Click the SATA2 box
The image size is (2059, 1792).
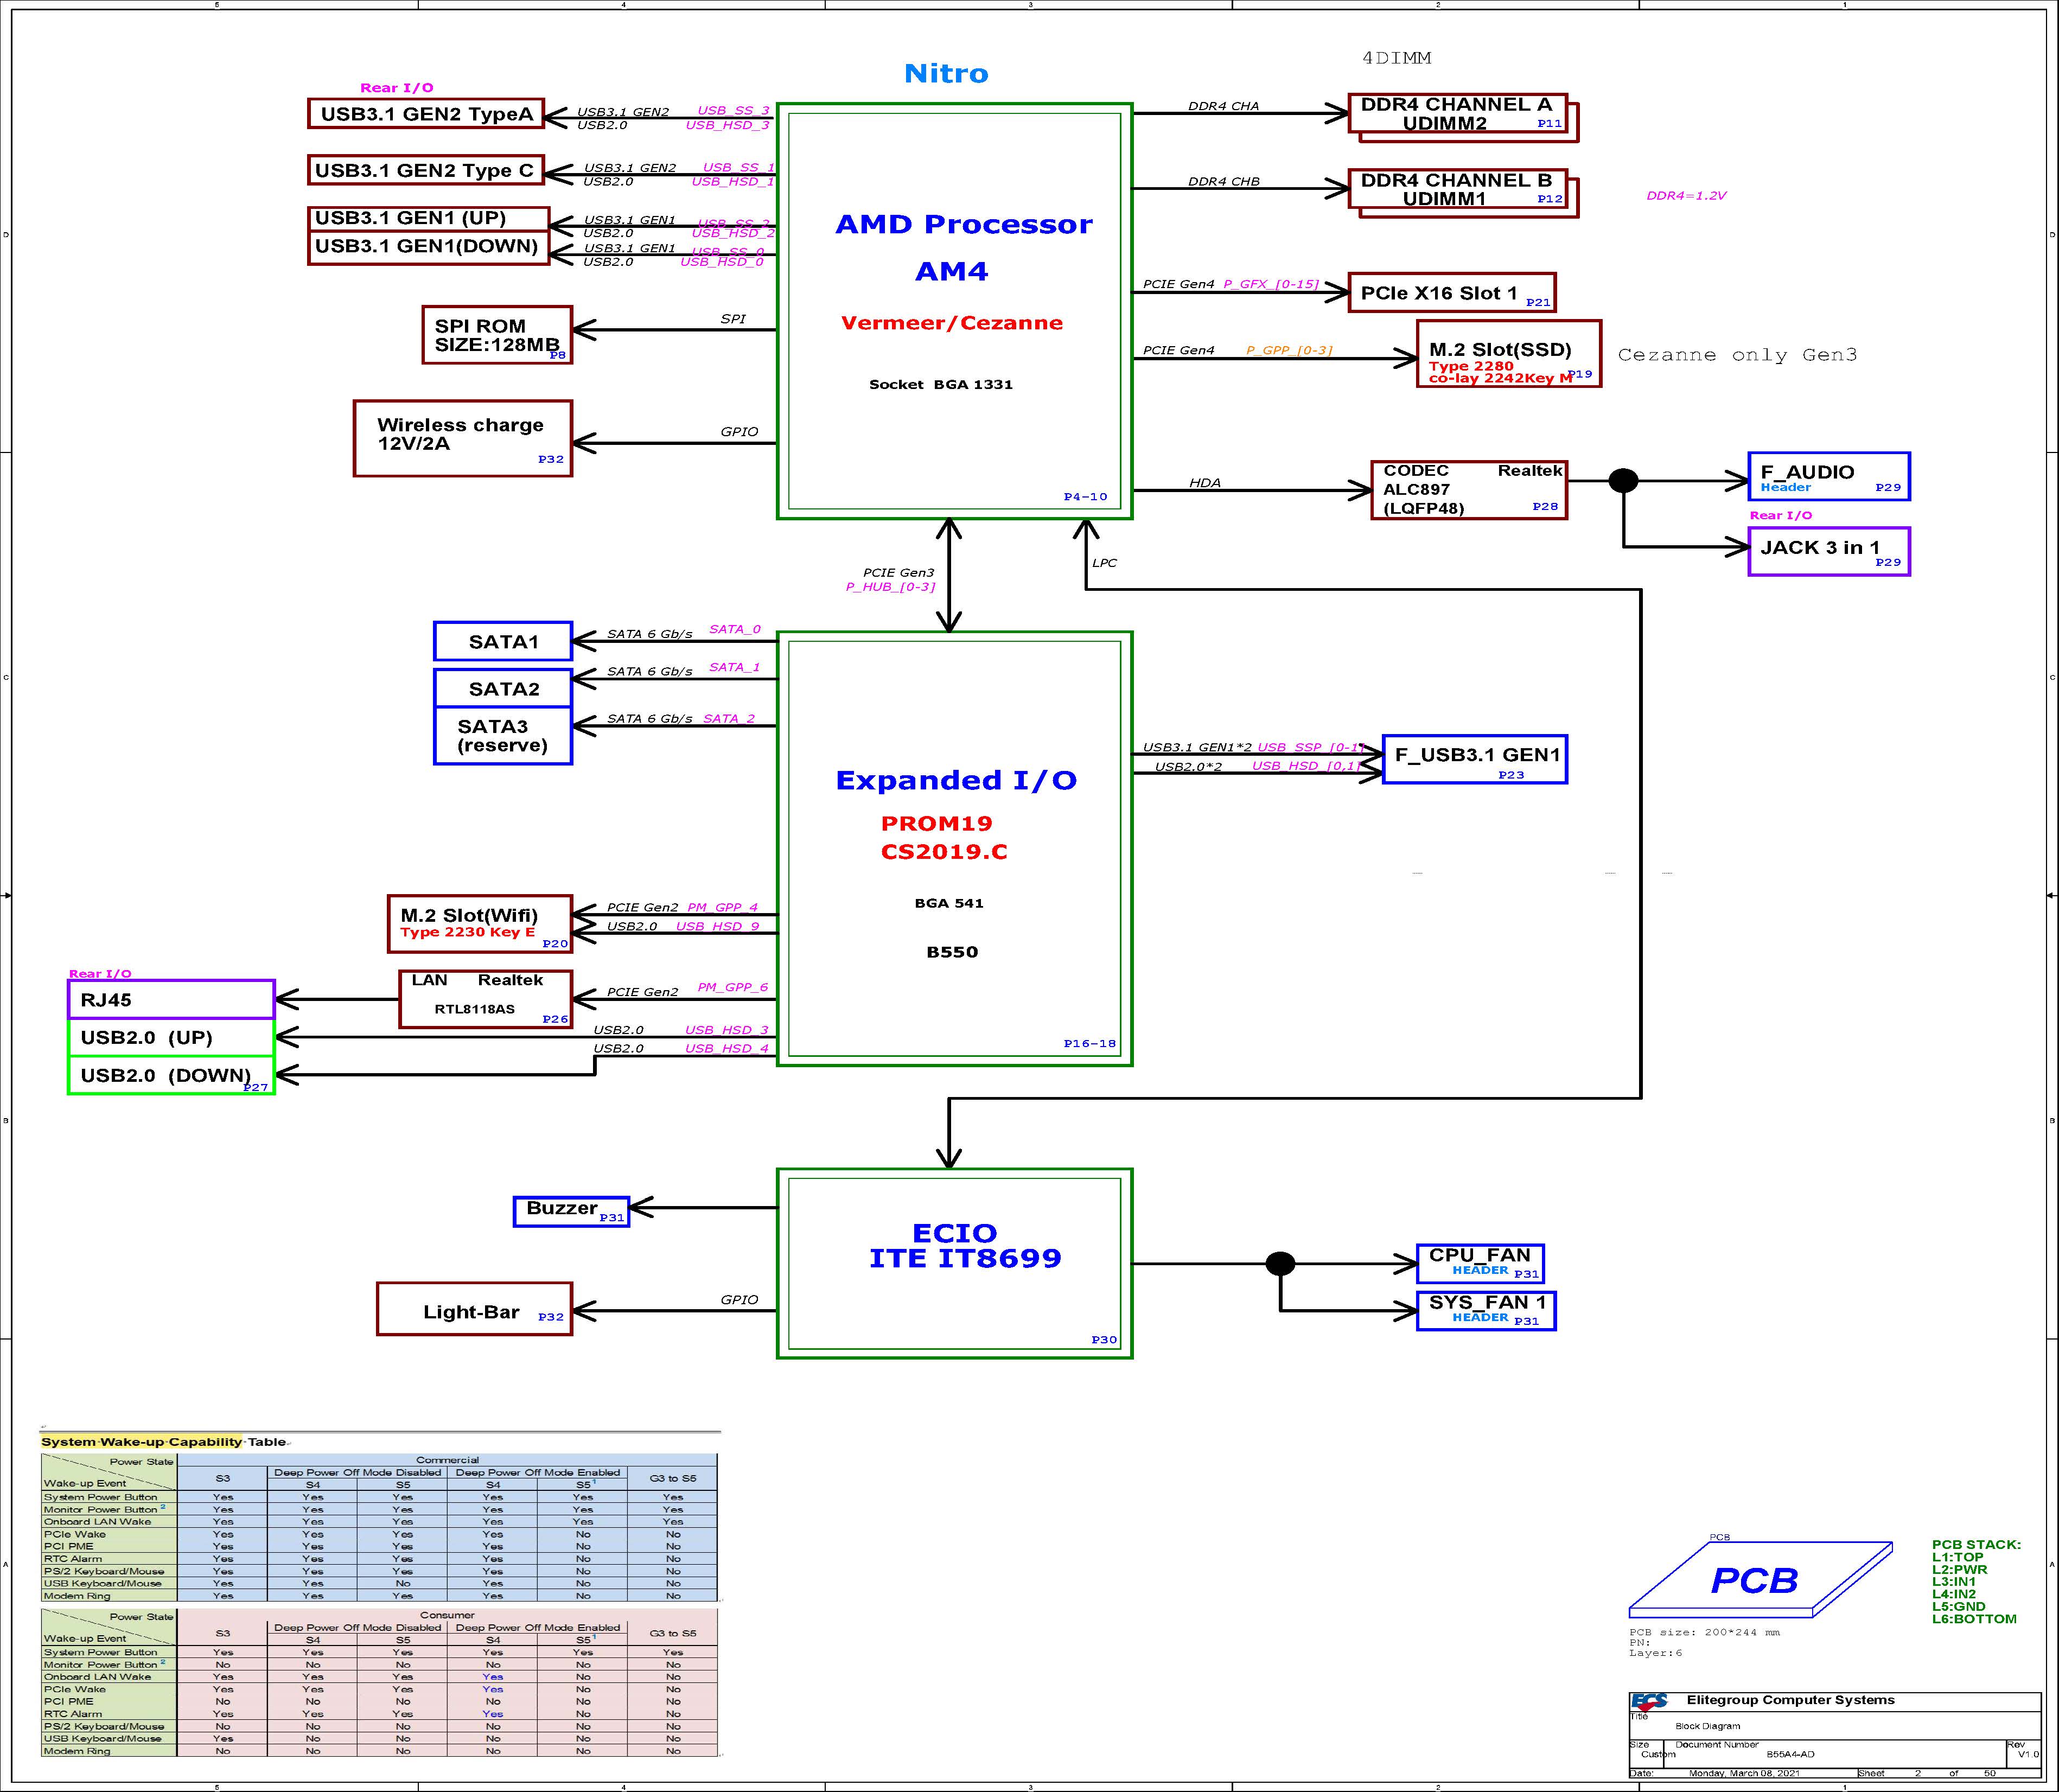503,688
